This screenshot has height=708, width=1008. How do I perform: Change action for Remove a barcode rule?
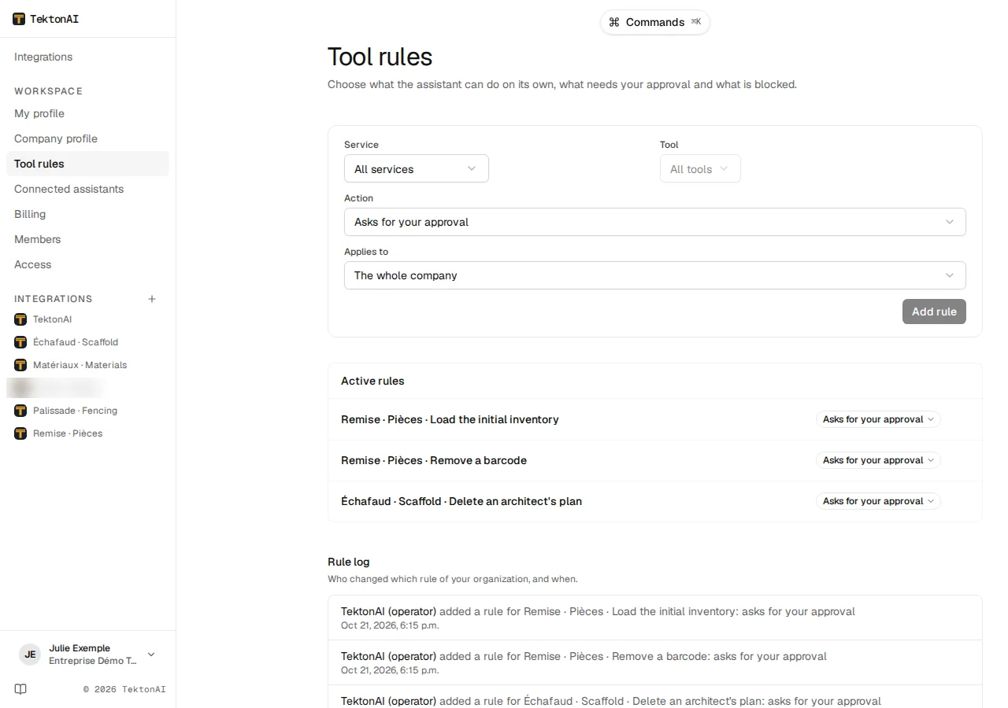878,460
